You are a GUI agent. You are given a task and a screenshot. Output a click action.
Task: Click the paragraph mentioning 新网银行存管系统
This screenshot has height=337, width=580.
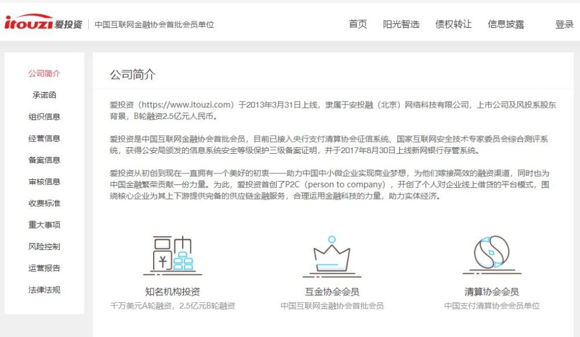[x=329, y=144]
